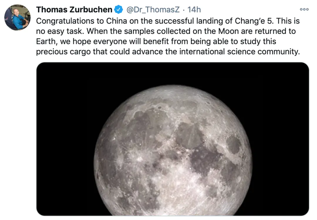Click the dark round mare near Moon's right edge
Screen dimensions: 317x220
tap(234, 145)
